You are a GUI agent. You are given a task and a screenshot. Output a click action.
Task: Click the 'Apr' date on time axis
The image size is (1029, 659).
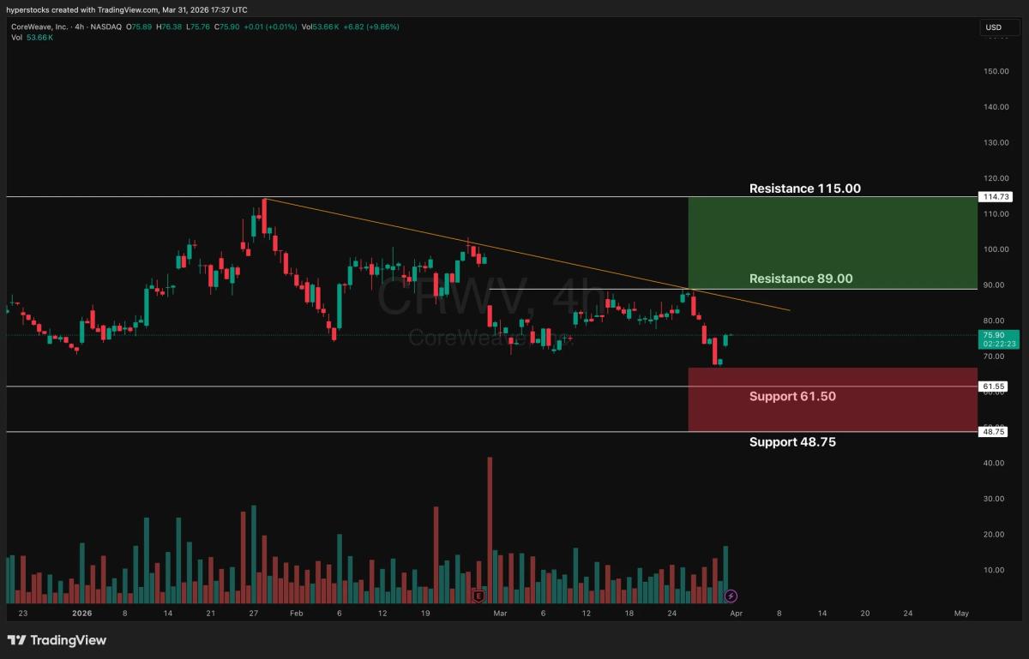pos(736,614)
